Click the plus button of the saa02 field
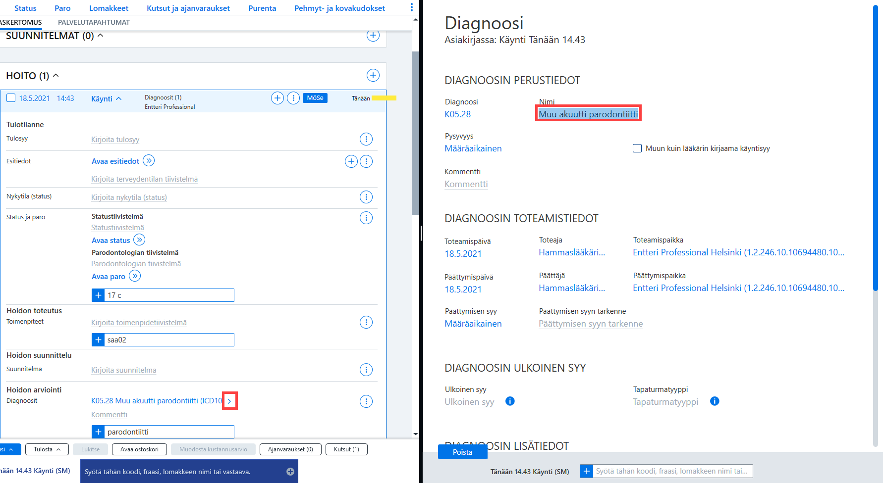Image resolution: width=883 pixels, height=483 pixels. pos(98,340)
